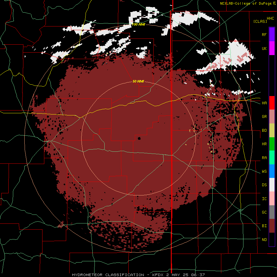Click the 100 NMI range ring label
Viewport: 277px width, 277px height.
click(x=138, y=24)
